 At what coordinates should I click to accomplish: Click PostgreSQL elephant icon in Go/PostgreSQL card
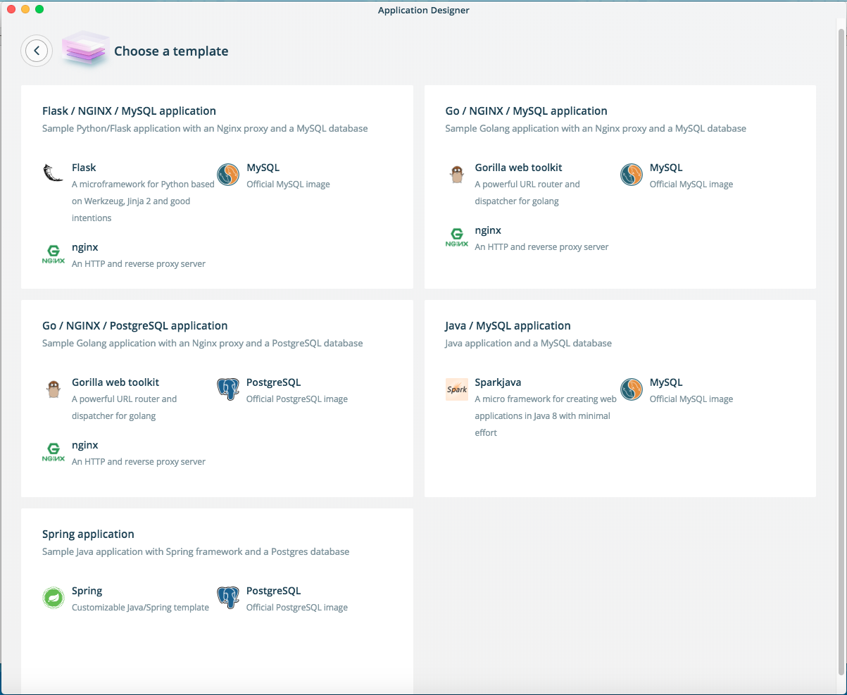point(228,389)
